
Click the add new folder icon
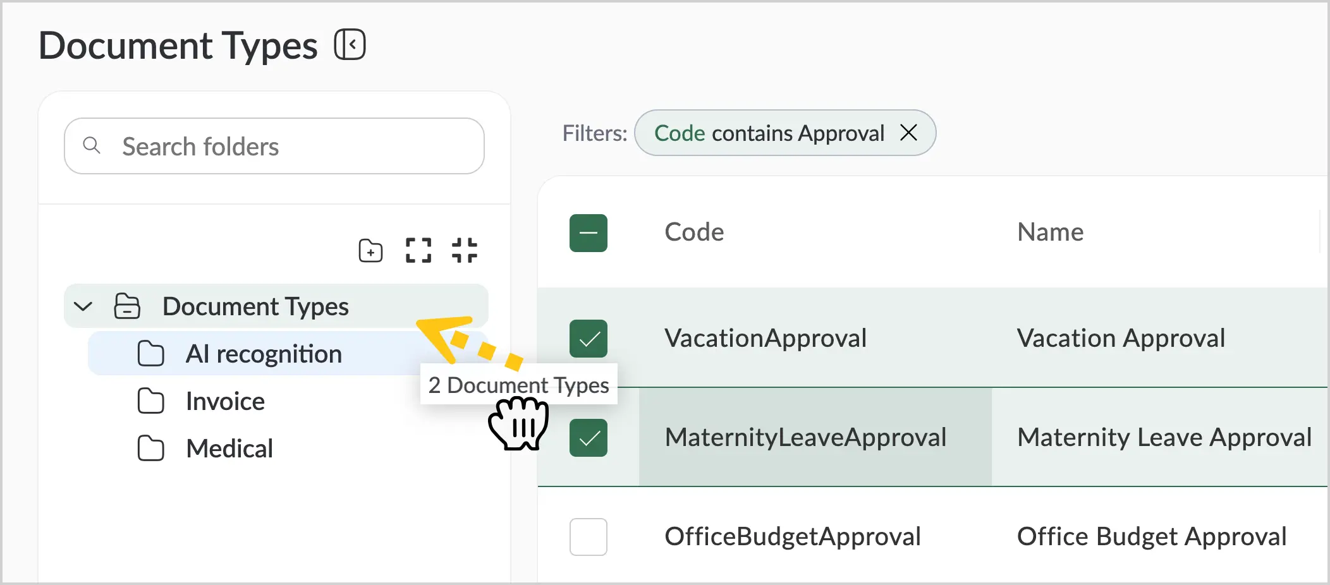pos(370,251)
